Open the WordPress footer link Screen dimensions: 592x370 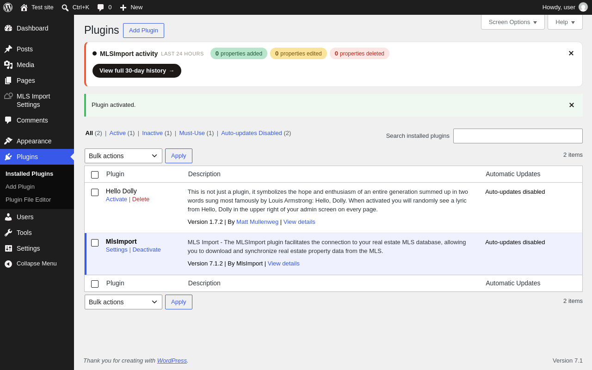point(172,361)
